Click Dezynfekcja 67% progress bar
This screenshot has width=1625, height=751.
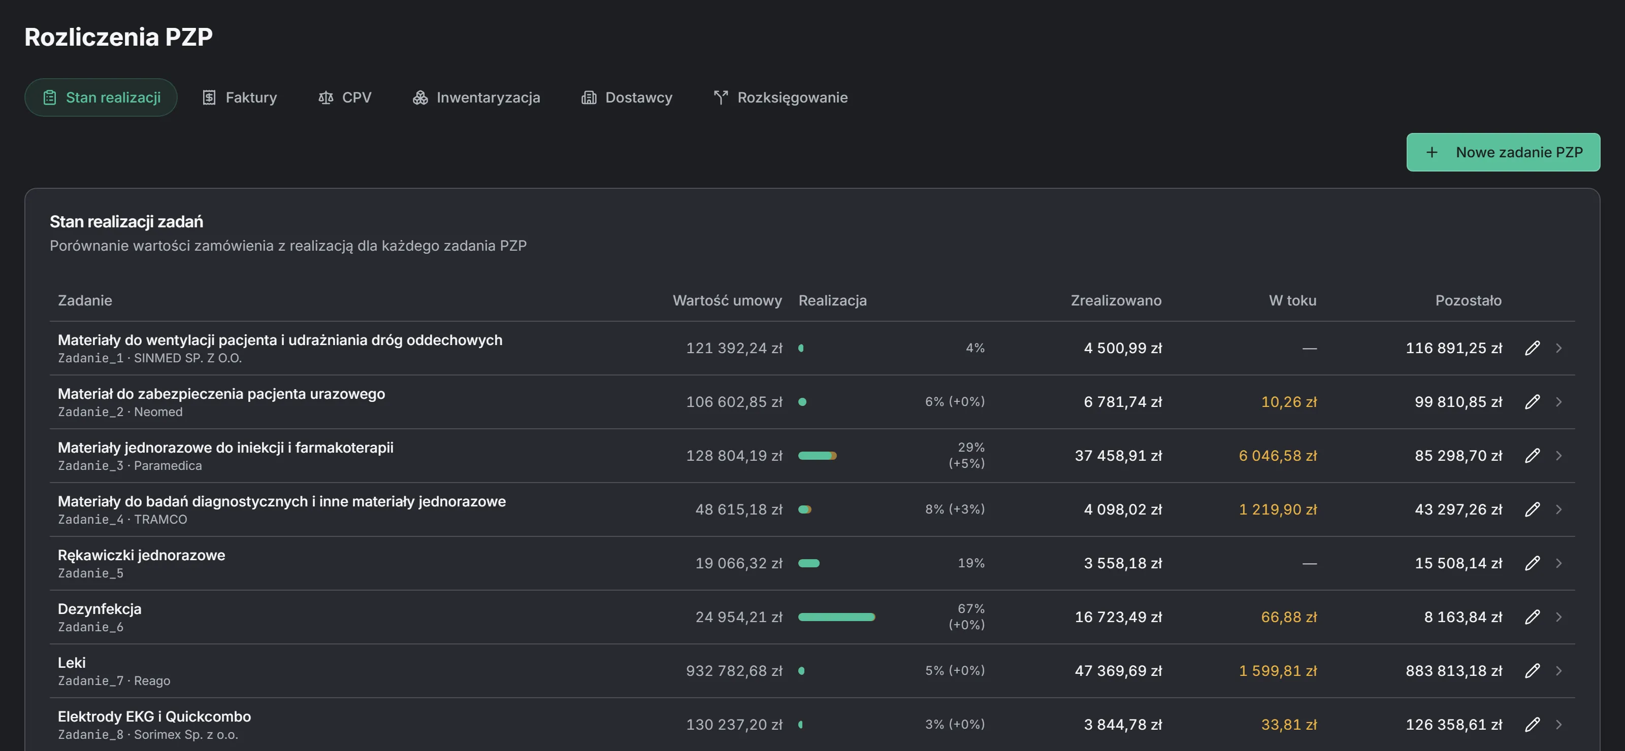pyautogui.click(x=836, y=618)
